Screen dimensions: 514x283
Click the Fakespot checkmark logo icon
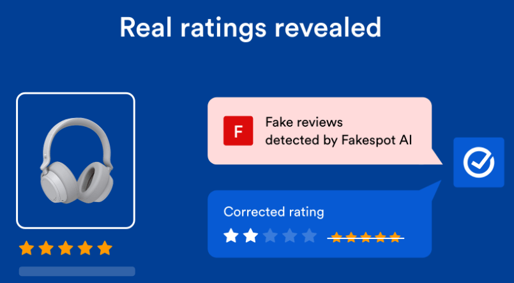[479, 163]
